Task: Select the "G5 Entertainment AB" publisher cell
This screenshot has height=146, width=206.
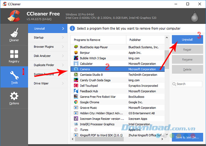Action: [x=142, y=113]
